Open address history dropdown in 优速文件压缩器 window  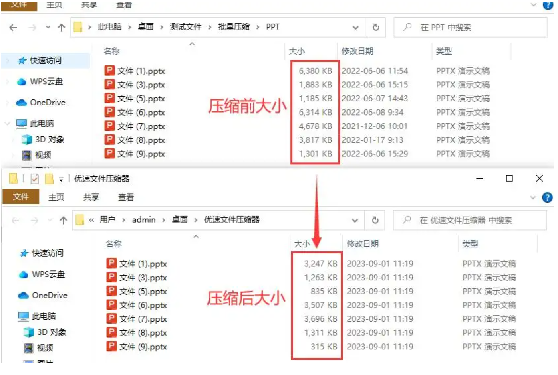[355, 220]
